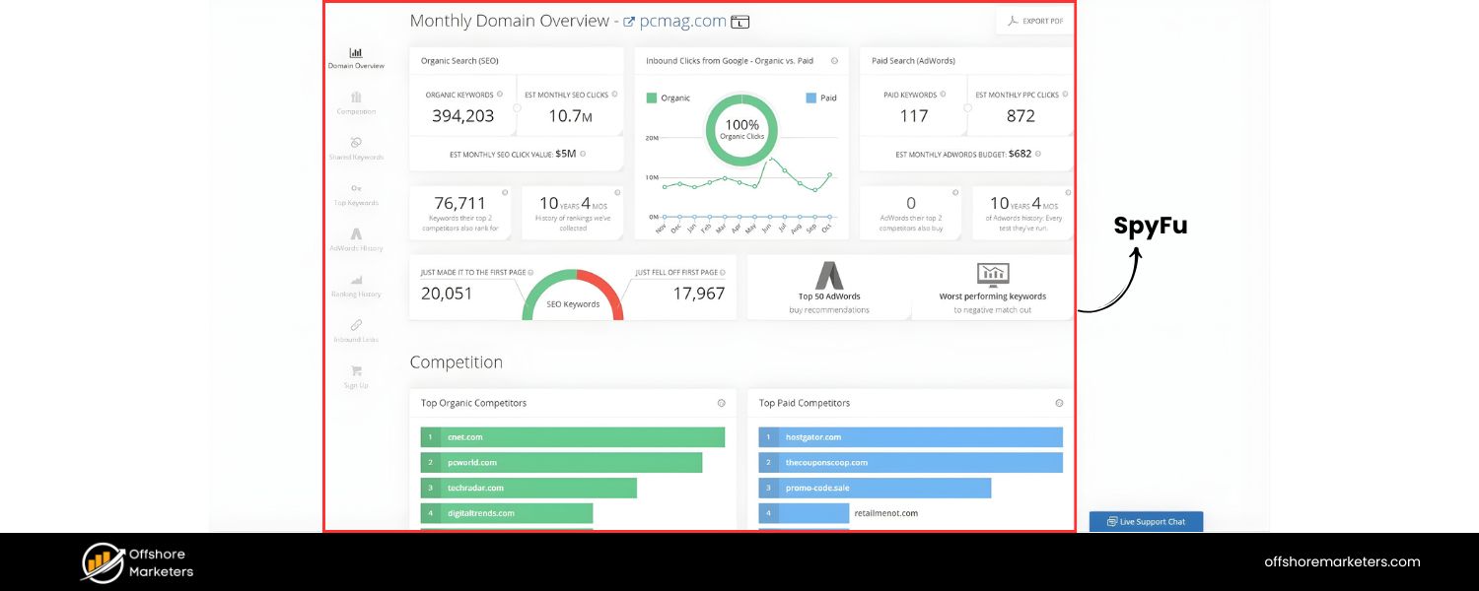Open AdWords History sidebar item

point(356,239)
